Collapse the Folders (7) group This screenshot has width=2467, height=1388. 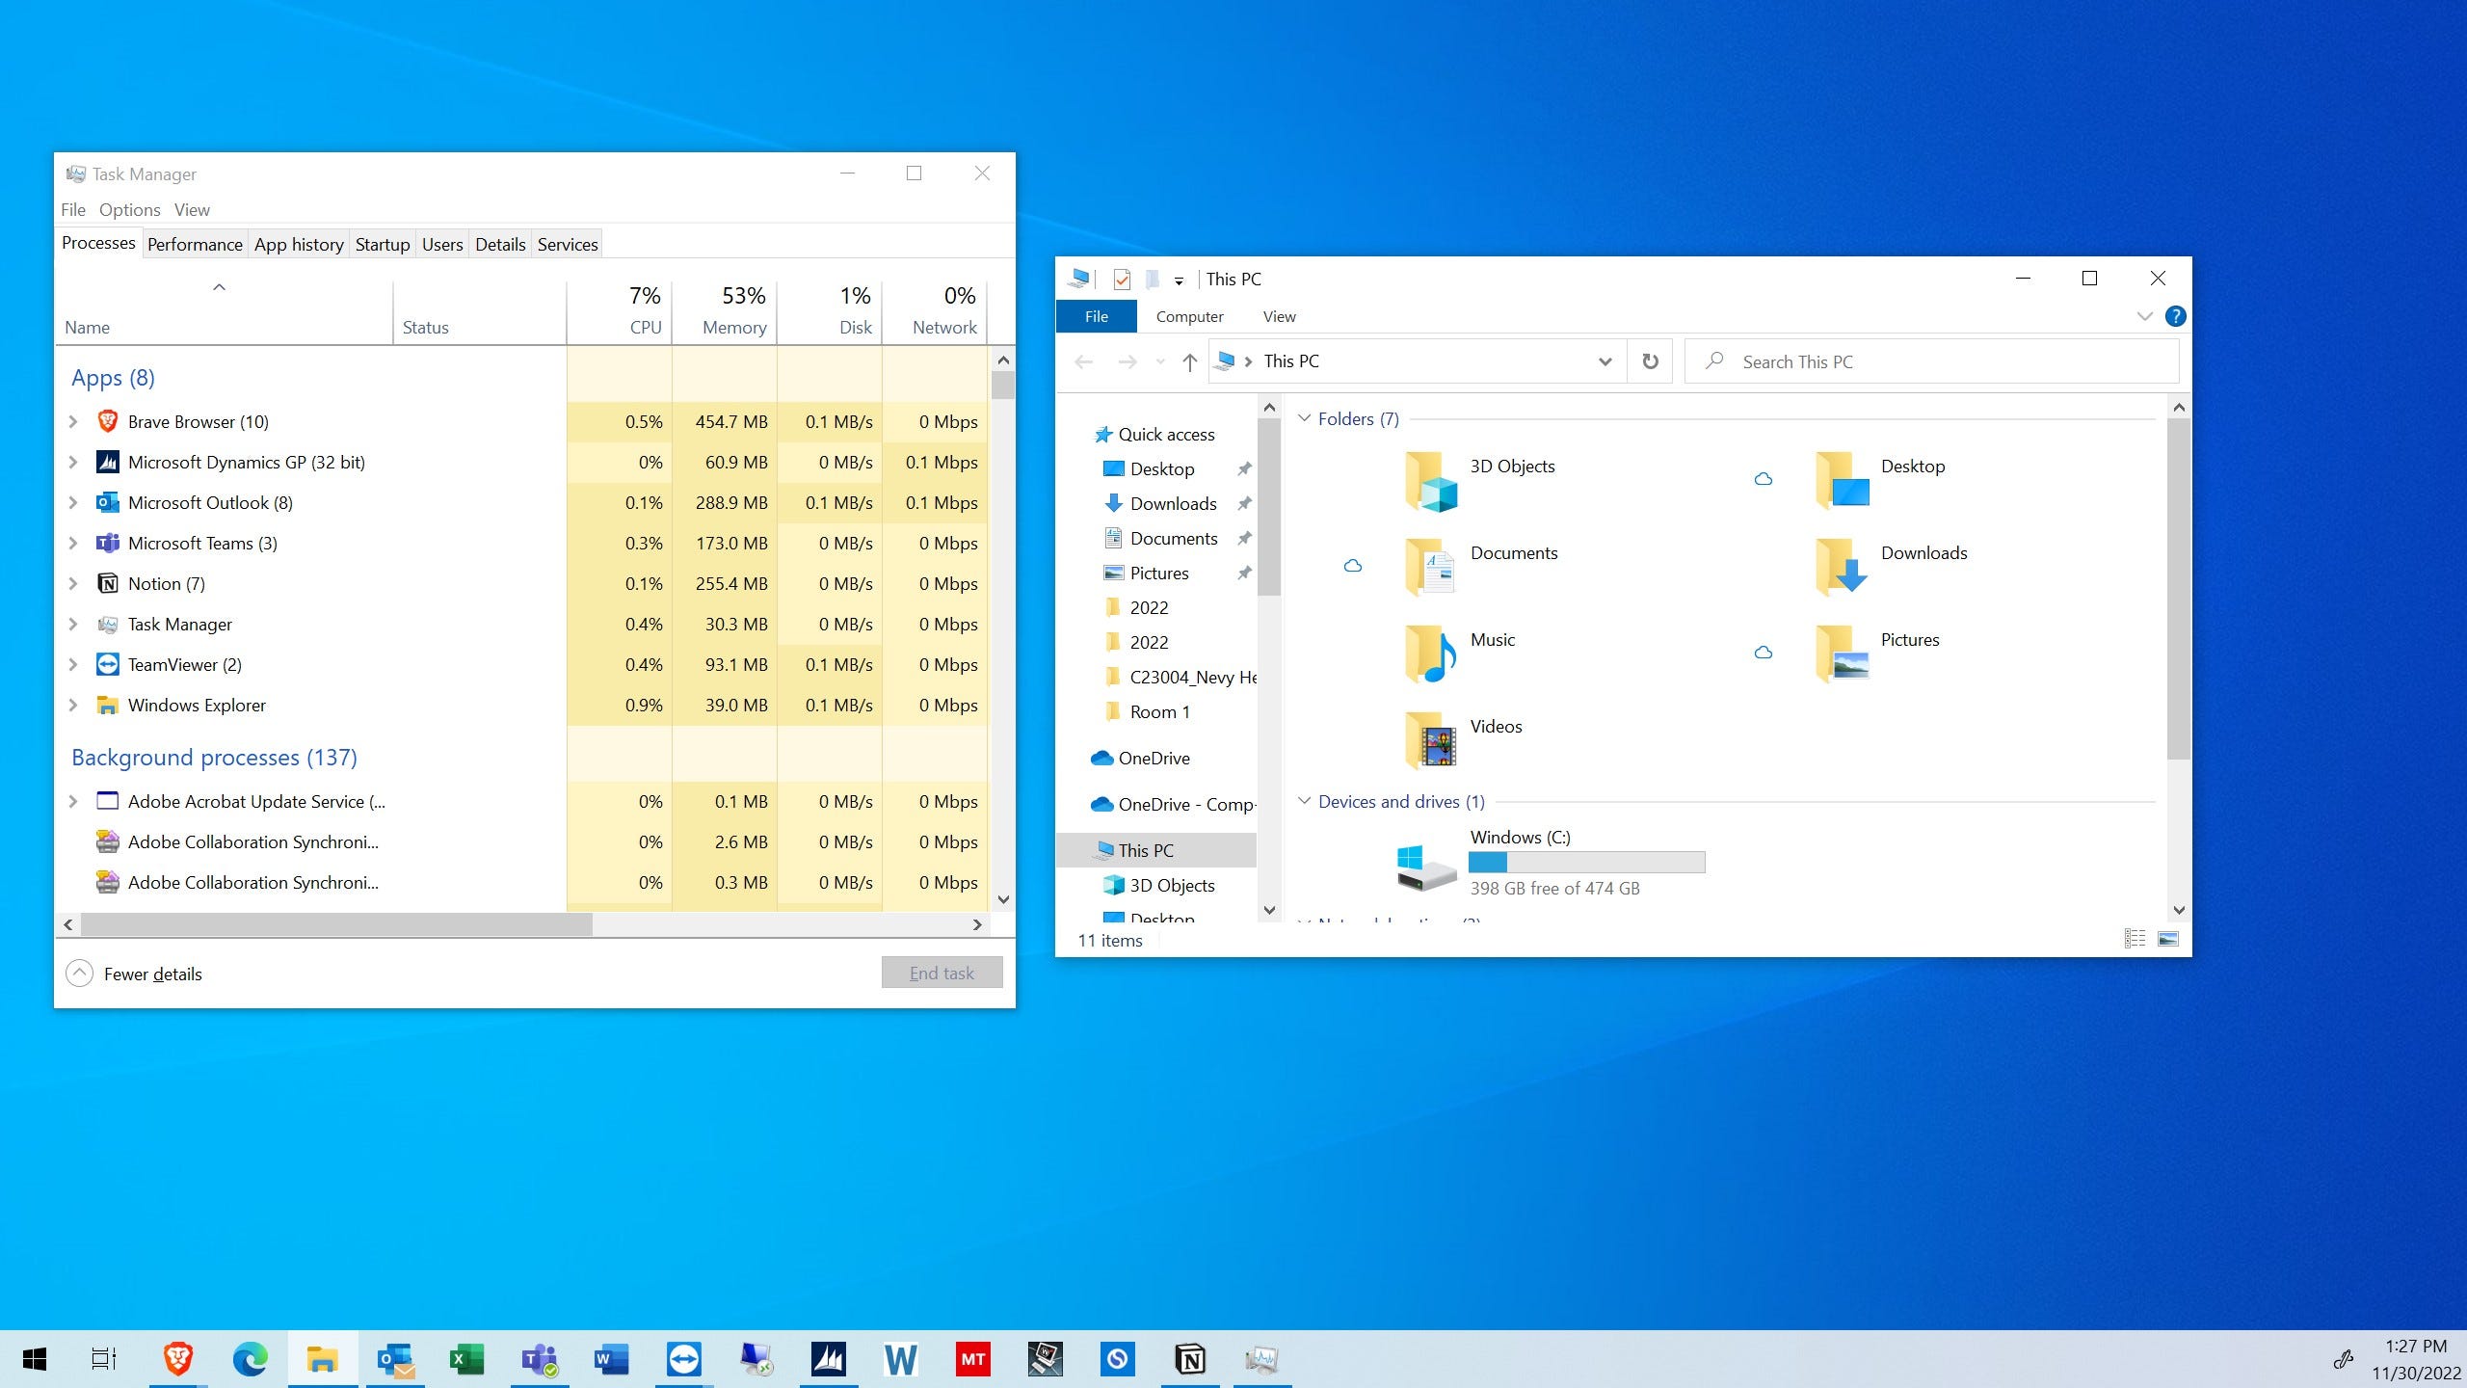(1304, 418)
